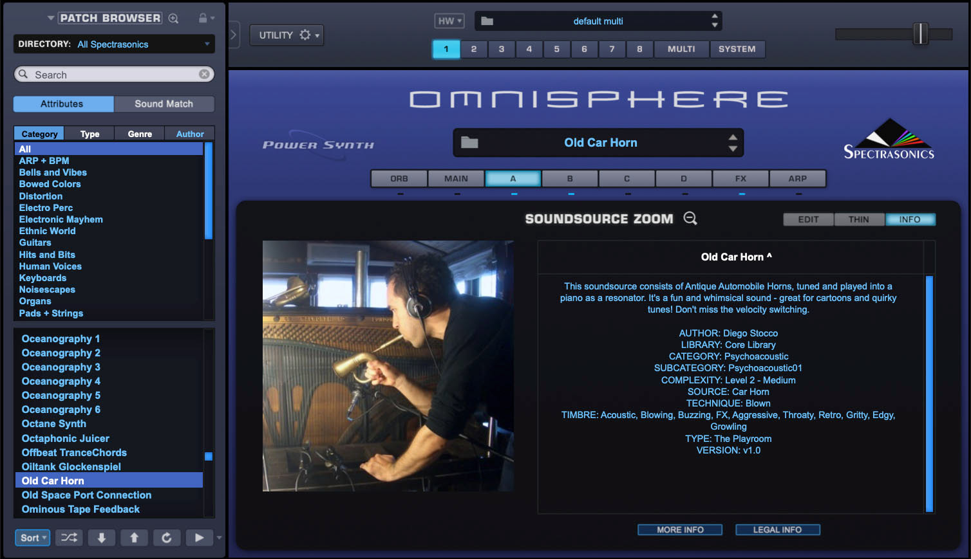The height and width of the screenshot is (559, 971).
Task: Select the Bowed Colors category
Action: pyautogui.click(x=50, y=184)
